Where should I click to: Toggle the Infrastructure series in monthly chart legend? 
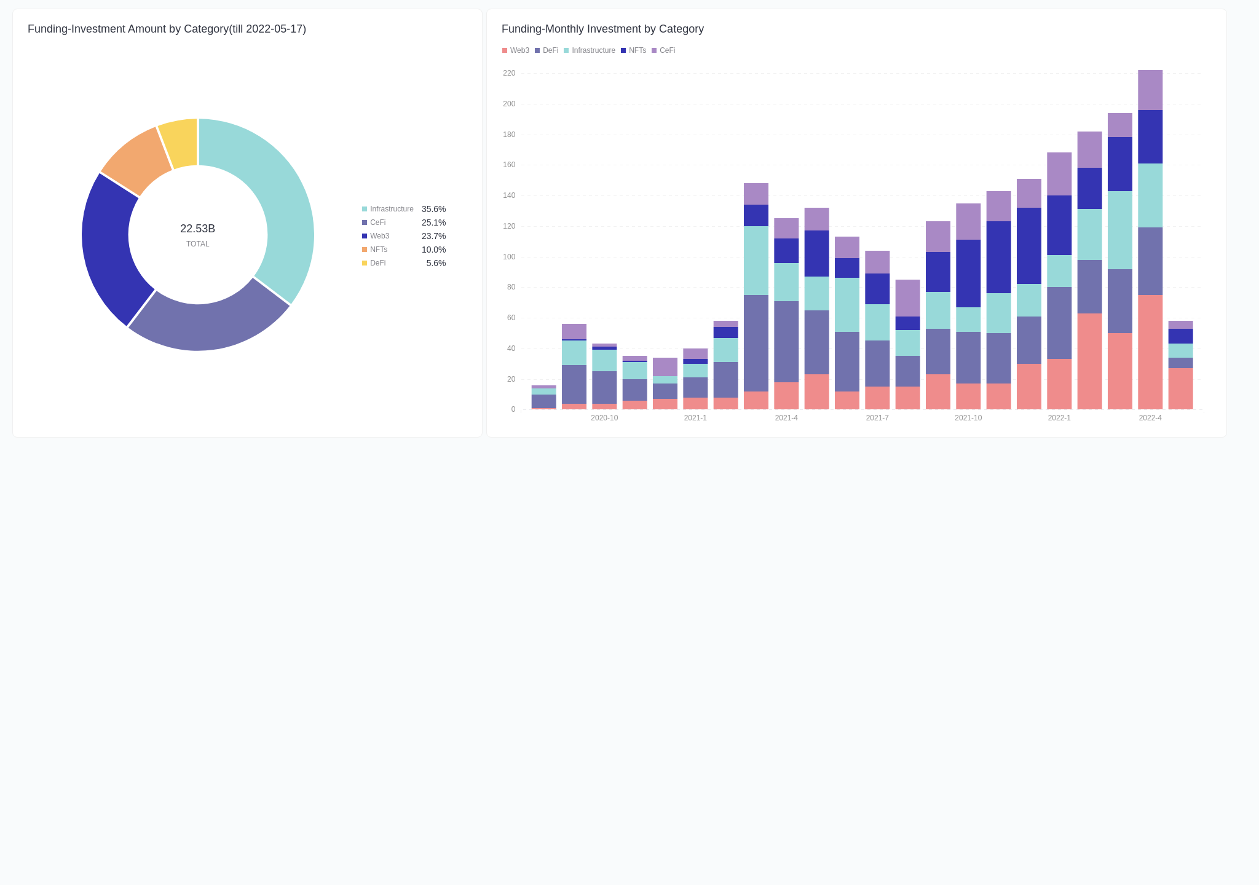click(593, 50)
